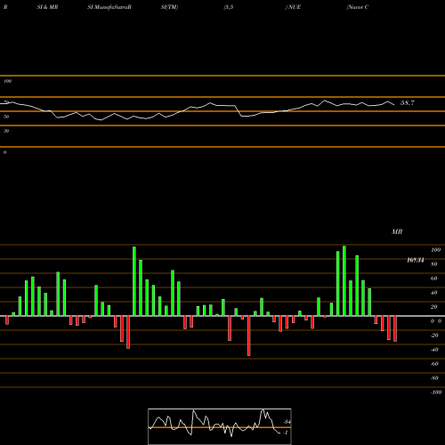Click the 80 label on the MR axis
The image size is (445, 445).
tap(434, 264)
